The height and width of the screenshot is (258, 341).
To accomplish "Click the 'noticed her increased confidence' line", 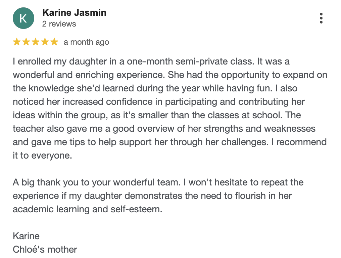I will coord(159,102).
